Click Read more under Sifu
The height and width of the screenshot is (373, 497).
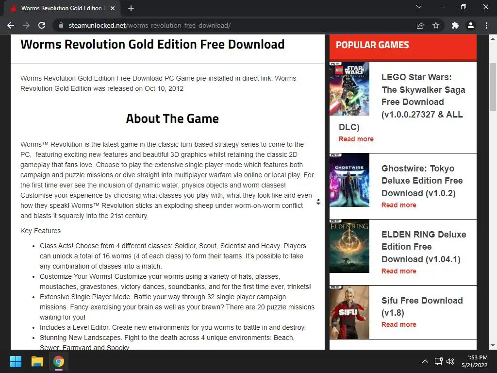[399, 324]
